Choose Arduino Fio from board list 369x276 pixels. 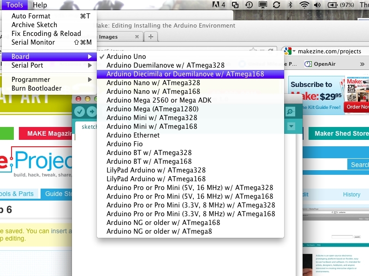tap(190, 144)
